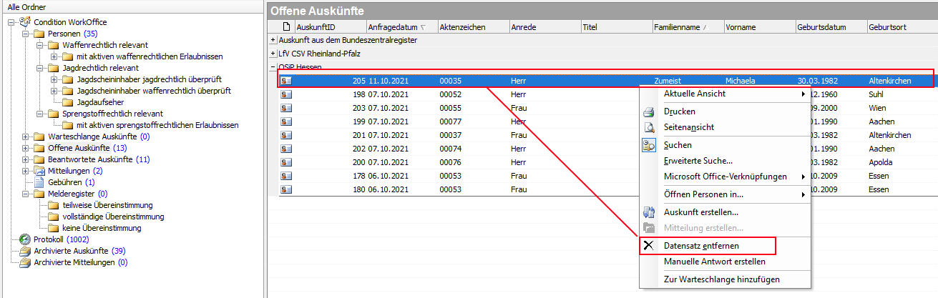Click the record icon of AuskunftID 198
The width and height of the screenshot is (938, 298).
click(x=285, y=95)
